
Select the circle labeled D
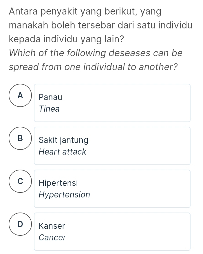coord(20,224)
